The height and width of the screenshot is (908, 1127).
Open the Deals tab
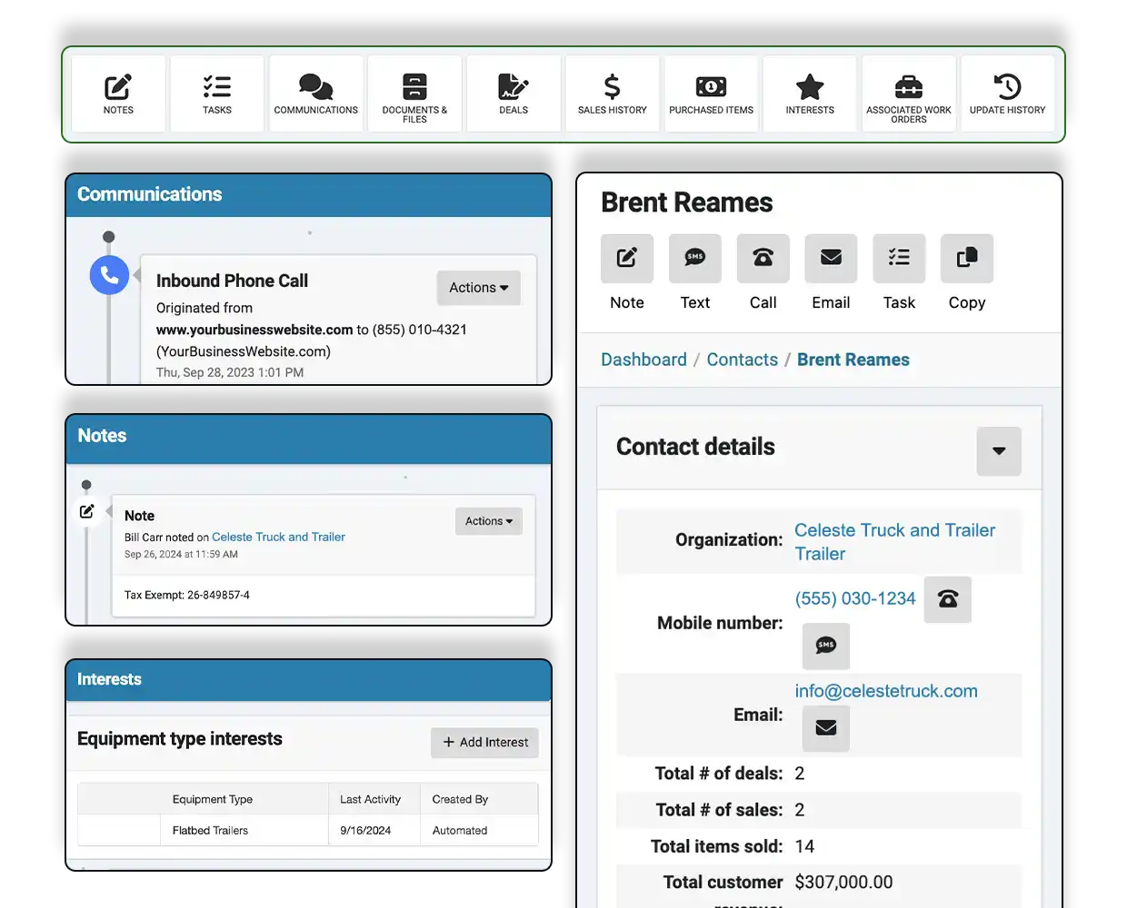514,94
